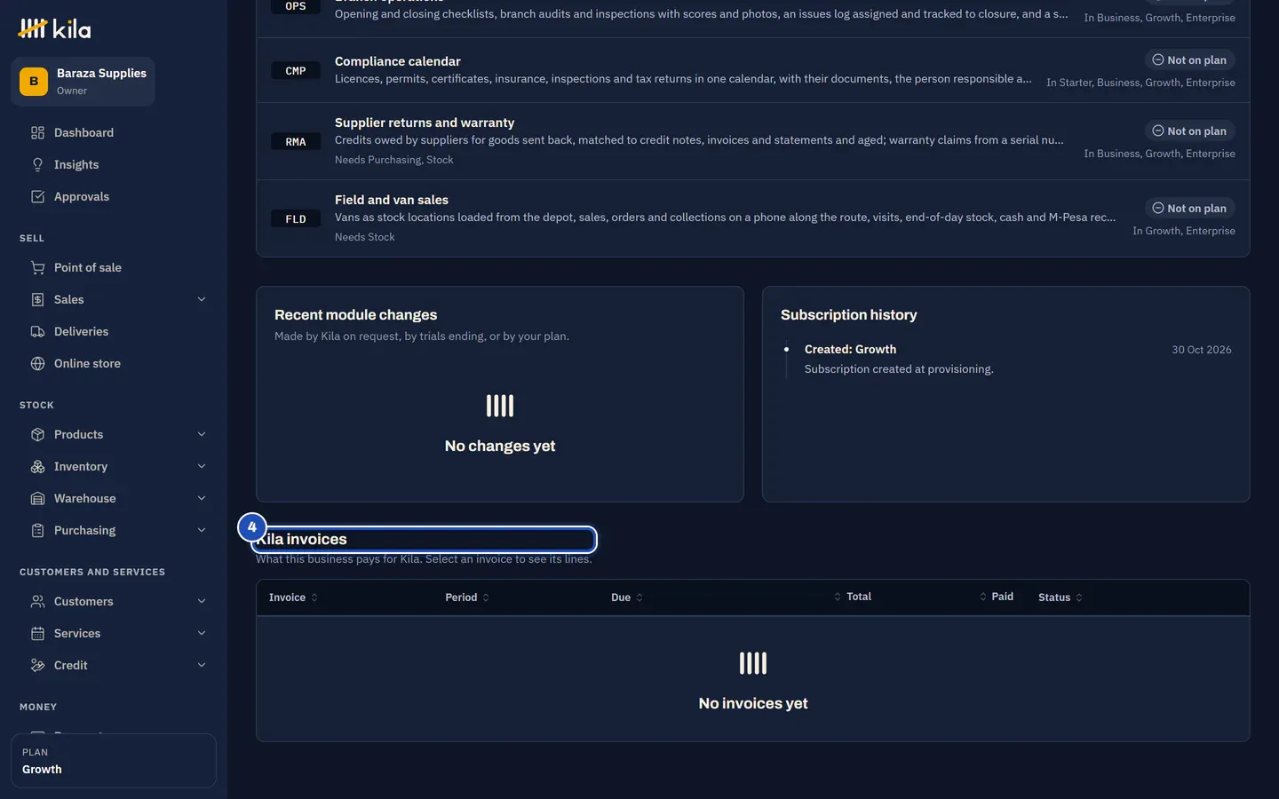Click the Created: Growth history entry
This screenshot has width=1279, height=799.
(x=850, y=350)
